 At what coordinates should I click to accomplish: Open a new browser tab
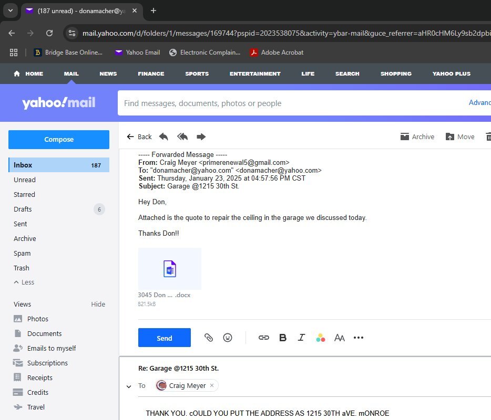pyautogui.click(x=154, y=10)
